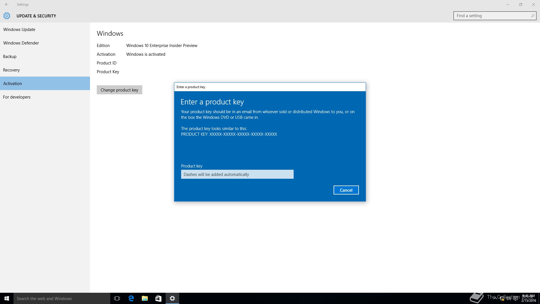Viewport: 540px width, 304px height.
Task: Restore down the Settings window
Action: 521,5
